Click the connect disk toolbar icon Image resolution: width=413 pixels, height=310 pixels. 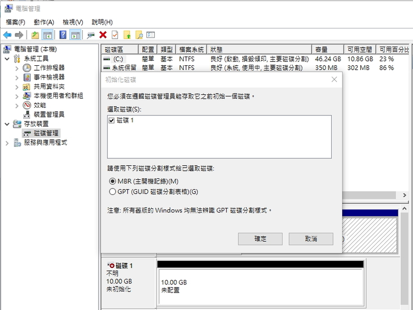[91, 35]
